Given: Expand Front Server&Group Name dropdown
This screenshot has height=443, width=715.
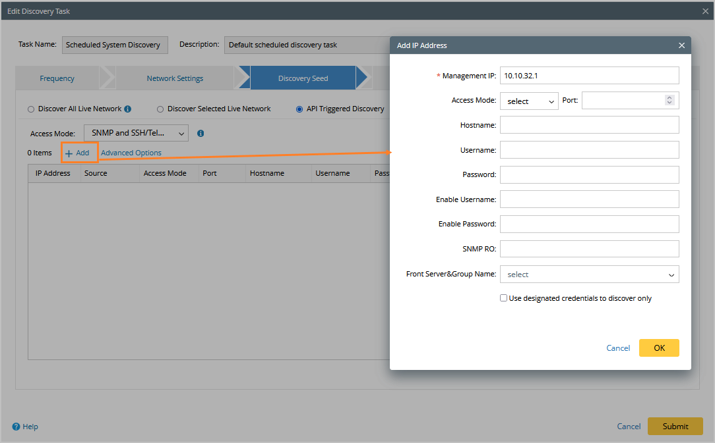Looking at the screenshot, I should click(589, 274).
